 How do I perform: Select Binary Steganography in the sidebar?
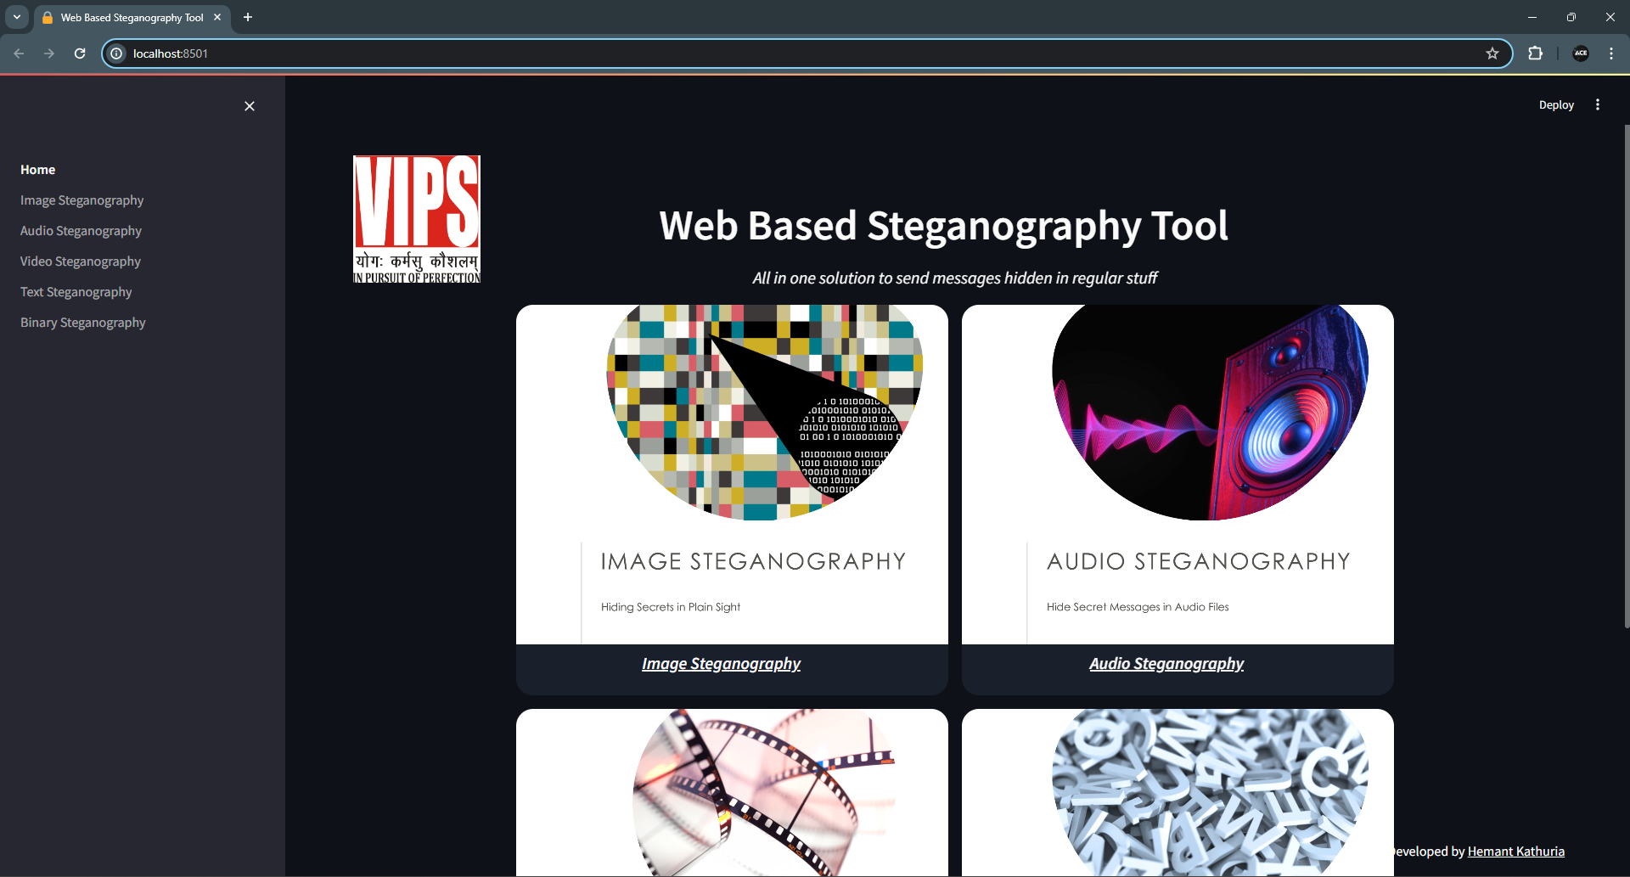(x=82, y=322)
